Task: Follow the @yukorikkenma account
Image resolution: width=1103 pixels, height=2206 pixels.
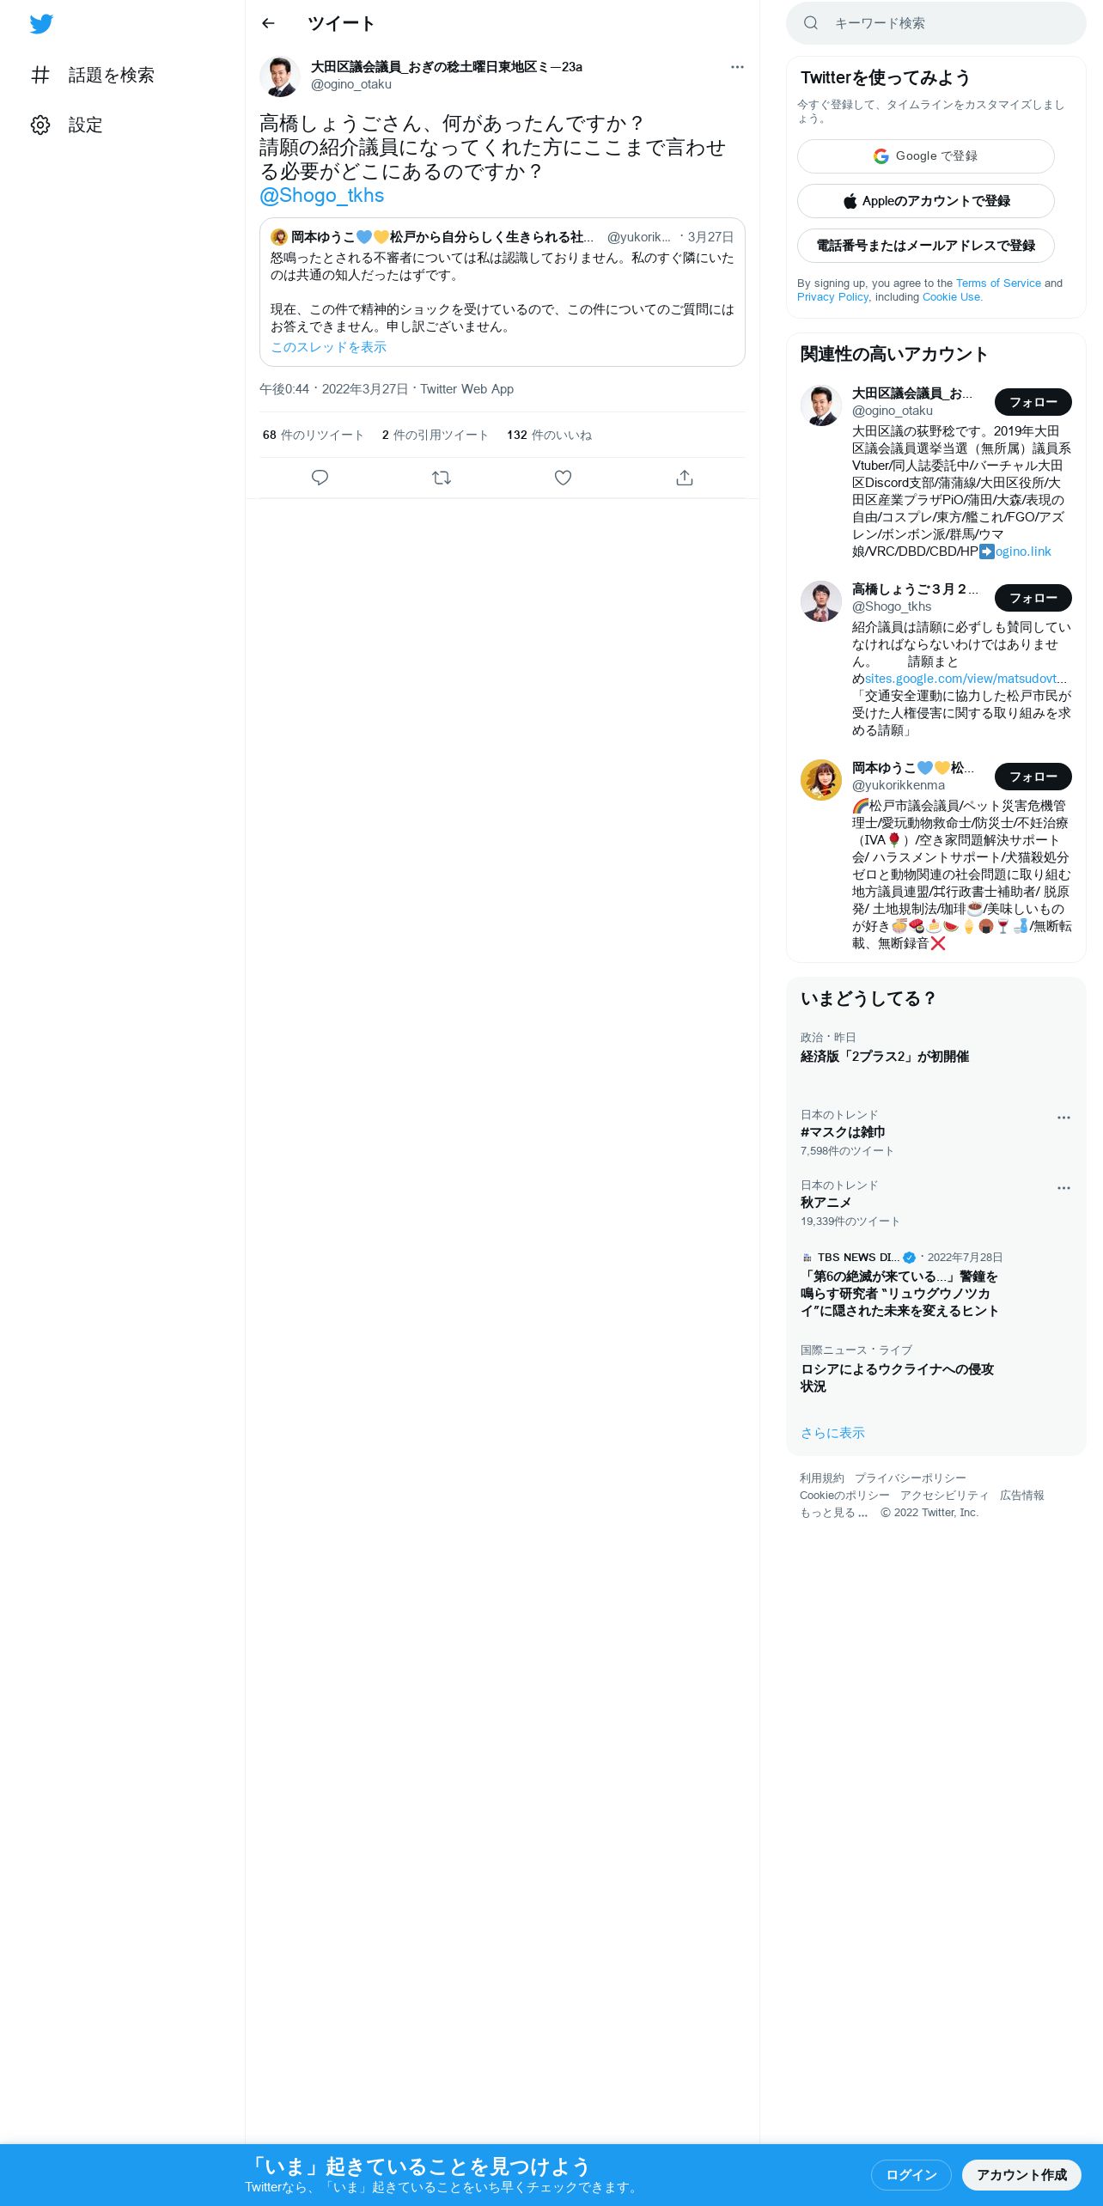Action: (x=1033, y=777)
